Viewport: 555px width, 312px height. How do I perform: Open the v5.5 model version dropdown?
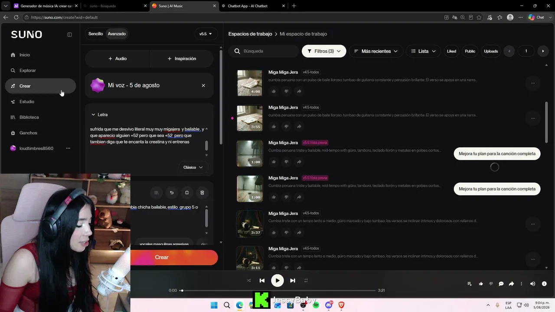(x=206, y=34)
